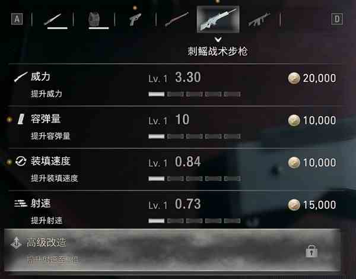
Task: Select the bolt-action rifle icon
Action: 177,20
